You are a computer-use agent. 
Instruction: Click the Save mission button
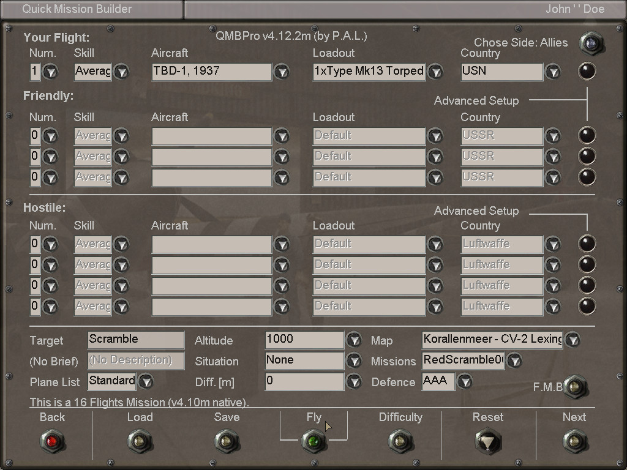click(227, 441)
